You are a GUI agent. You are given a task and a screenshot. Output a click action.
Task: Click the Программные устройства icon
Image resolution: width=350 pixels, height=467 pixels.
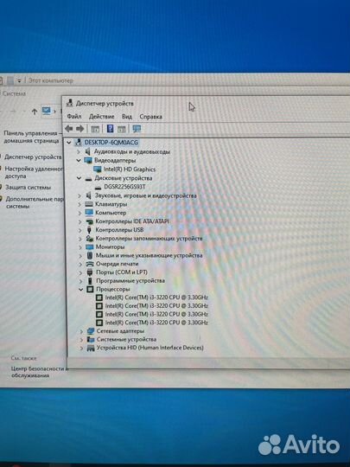90,280
